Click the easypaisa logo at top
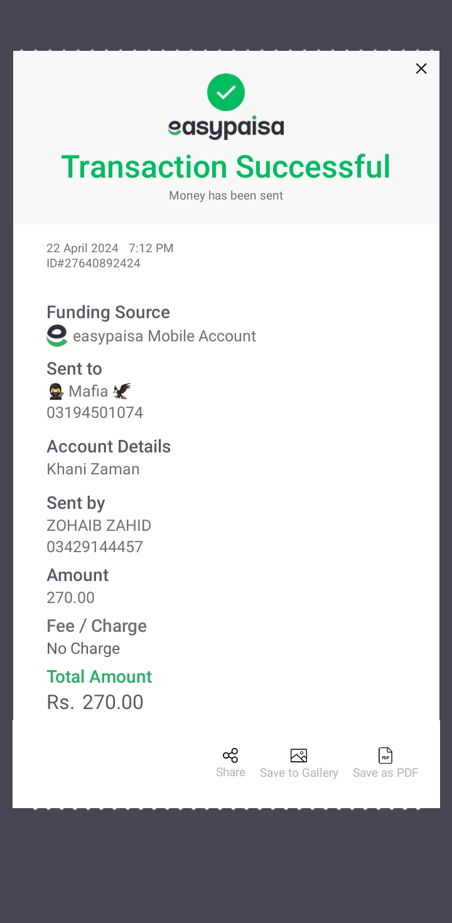This screenshot has height=923, width=452. click(226, 127)
